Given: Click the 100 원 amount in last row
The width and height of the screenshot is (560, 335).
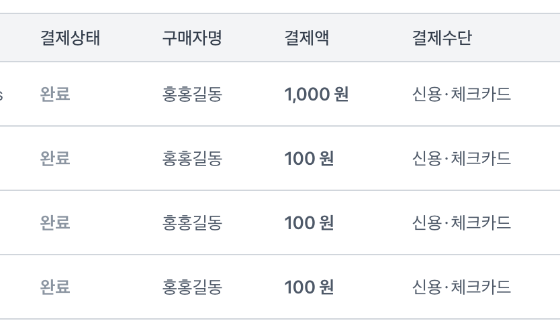Looking at the screenshot, I should tap(309, 287).
